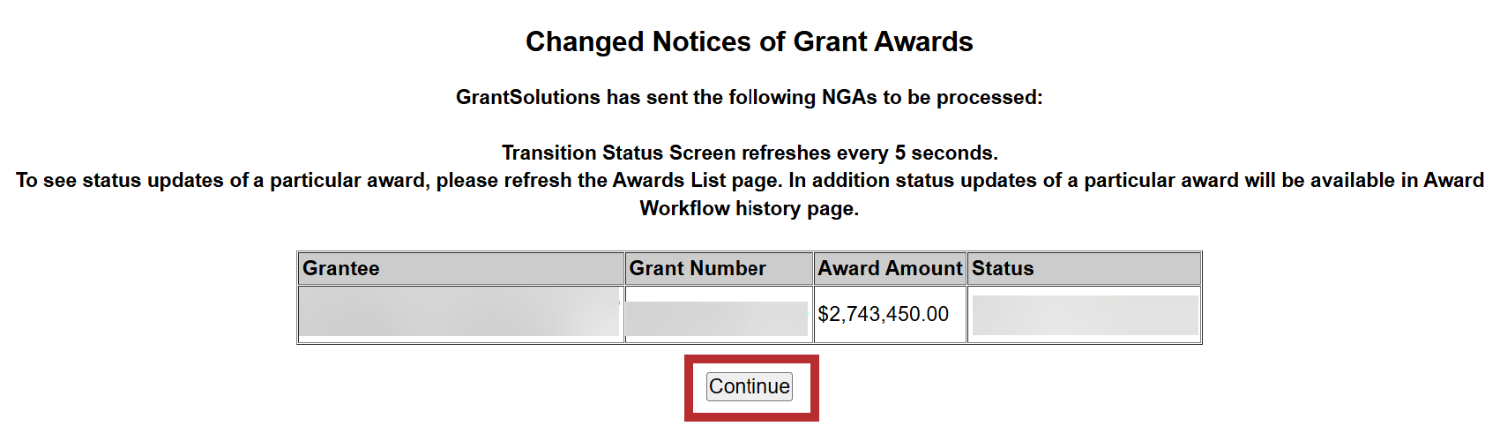Select the Grant Number column header
1500x441 pixels.
[697, 268]
